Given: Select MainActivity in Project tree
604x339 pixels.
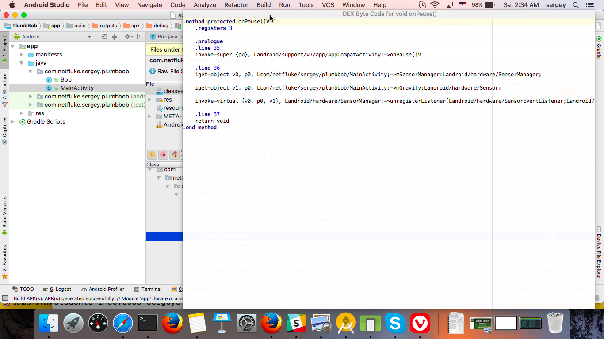Looking at the screenshot, I should 77,88.
